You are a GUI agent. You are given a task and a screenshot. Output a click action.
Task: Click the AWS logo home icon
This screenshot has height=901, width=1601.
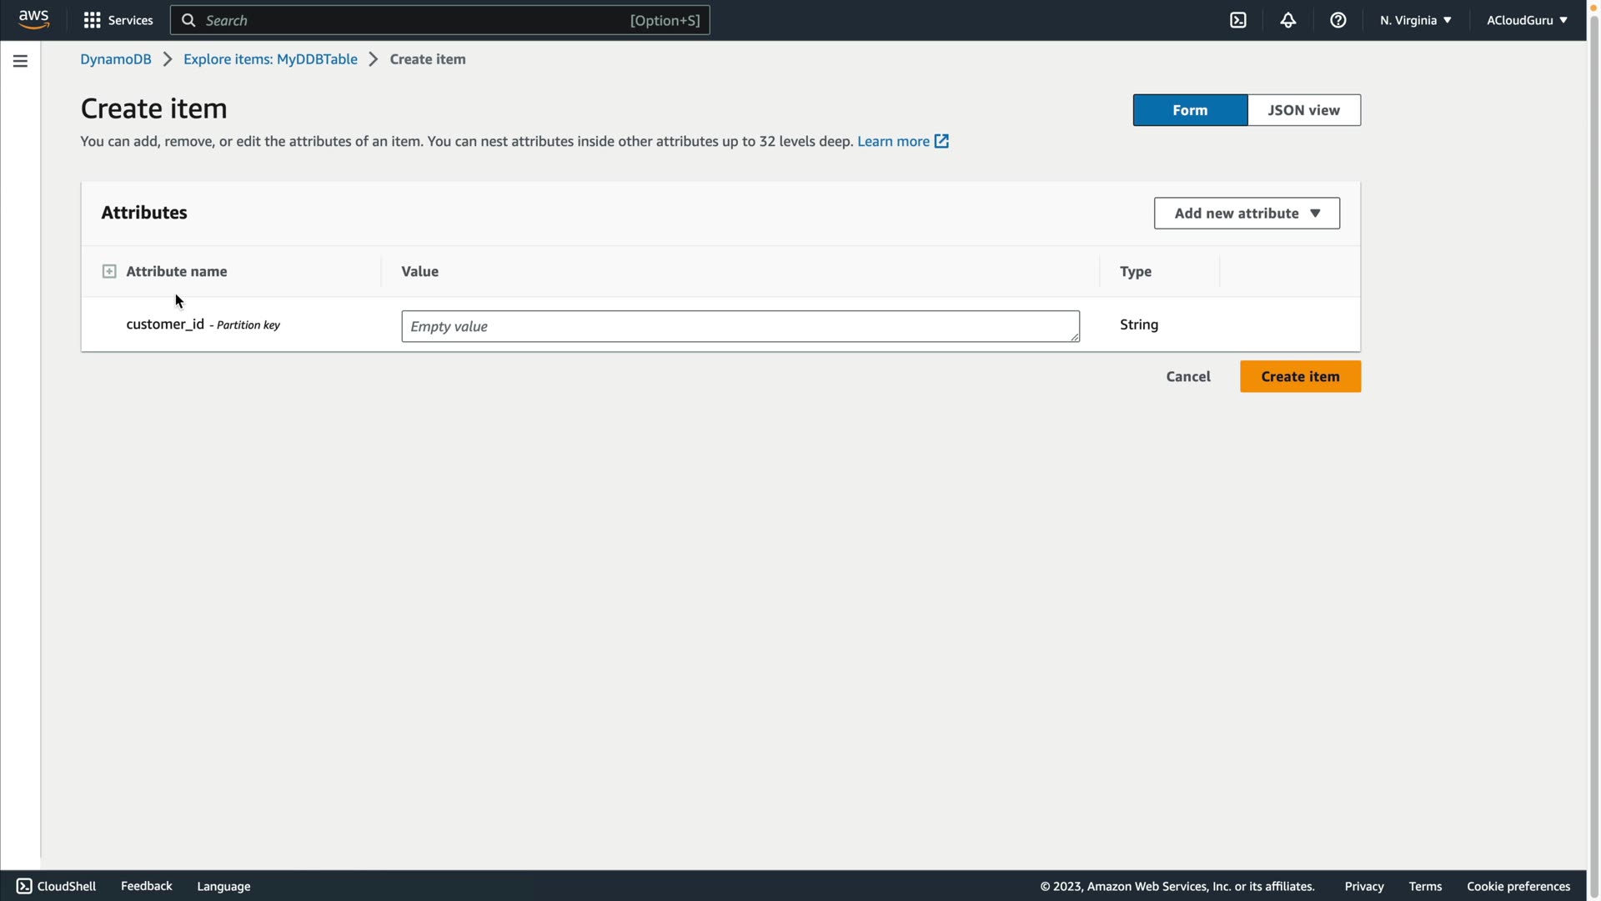click(33, 19)
